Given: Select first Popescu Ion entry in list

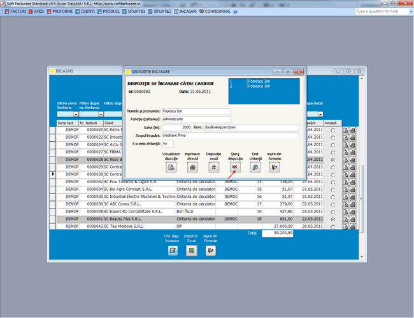Looking at the screenshot, I should click(264, 81).
